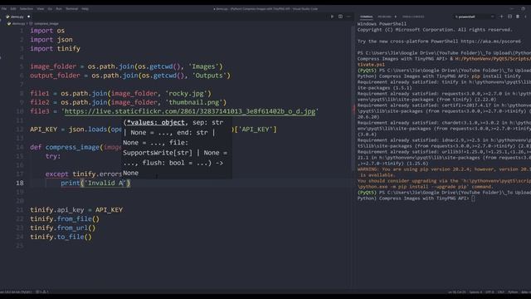Open the Edit menu
This screenshot has width=531, height=299.
coord(13,9)
